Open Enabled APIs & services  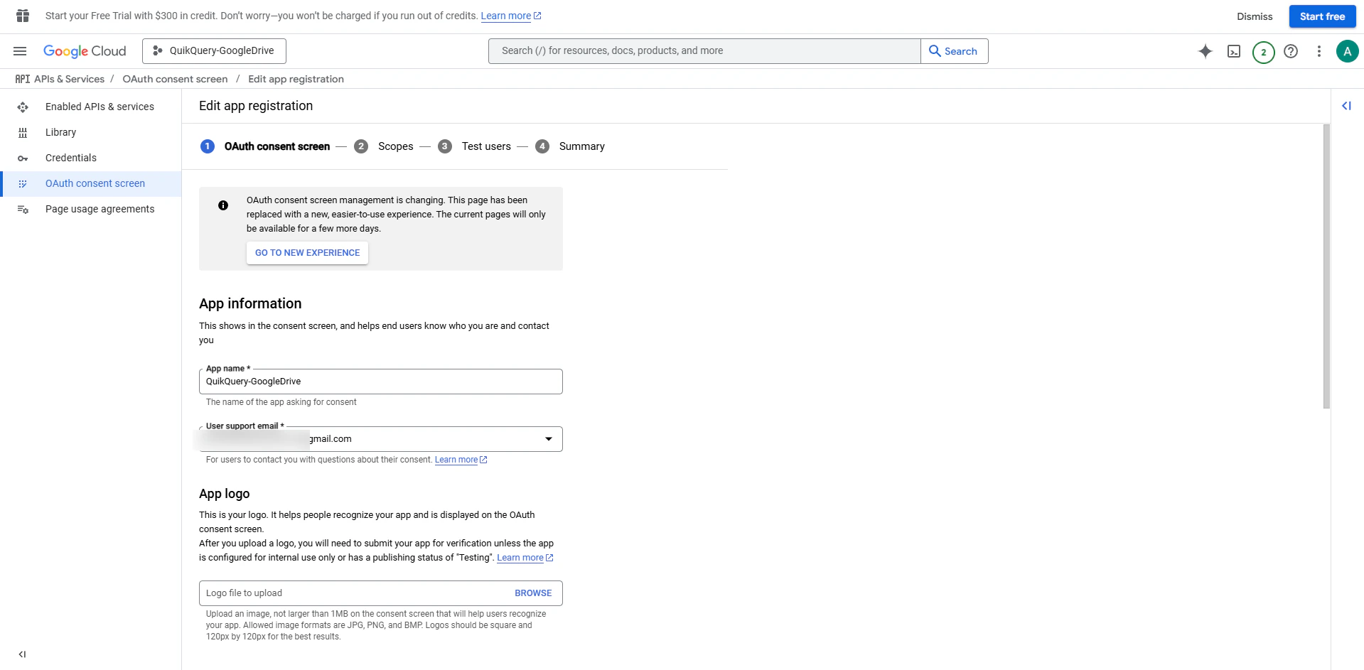coord(100,107)
